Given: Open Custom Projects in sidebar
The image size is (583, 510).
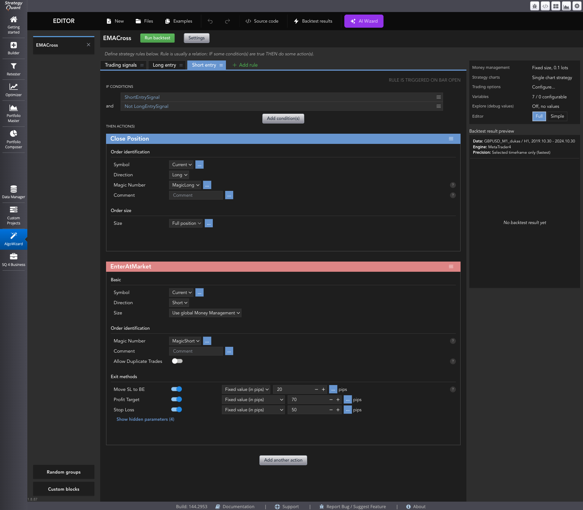Looking at the screenshot, I should pyautogui.click(x=13, y=216).
